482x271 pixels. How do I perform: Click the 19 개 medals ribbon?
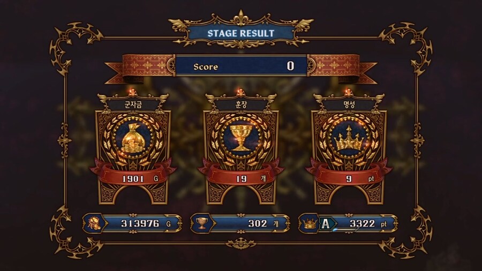pyautogui.click(x=240, y=175)
